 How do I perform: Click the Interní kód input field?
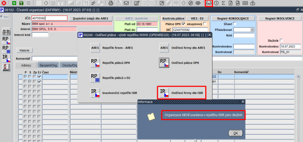tap(40, 35)
